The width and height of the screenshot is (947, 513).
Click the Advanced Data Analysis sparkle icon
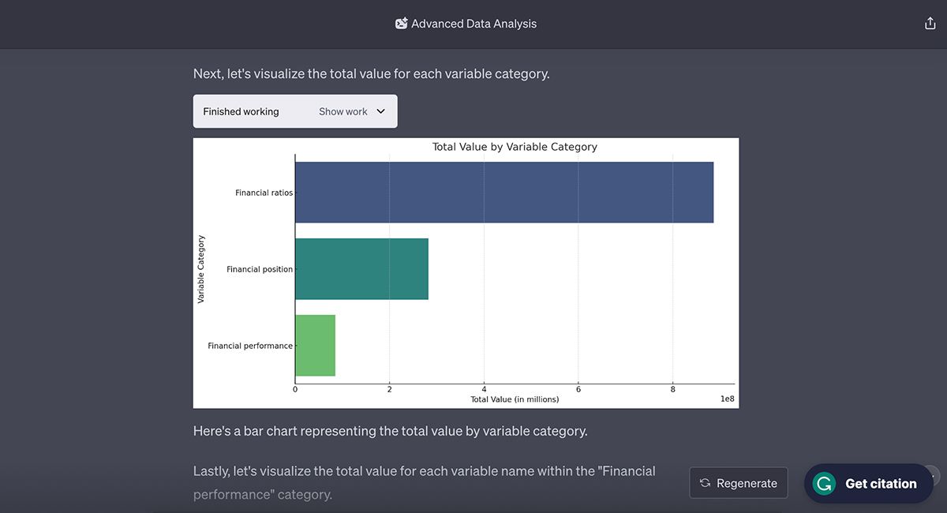pyautogui.click(x=400, y=23)
